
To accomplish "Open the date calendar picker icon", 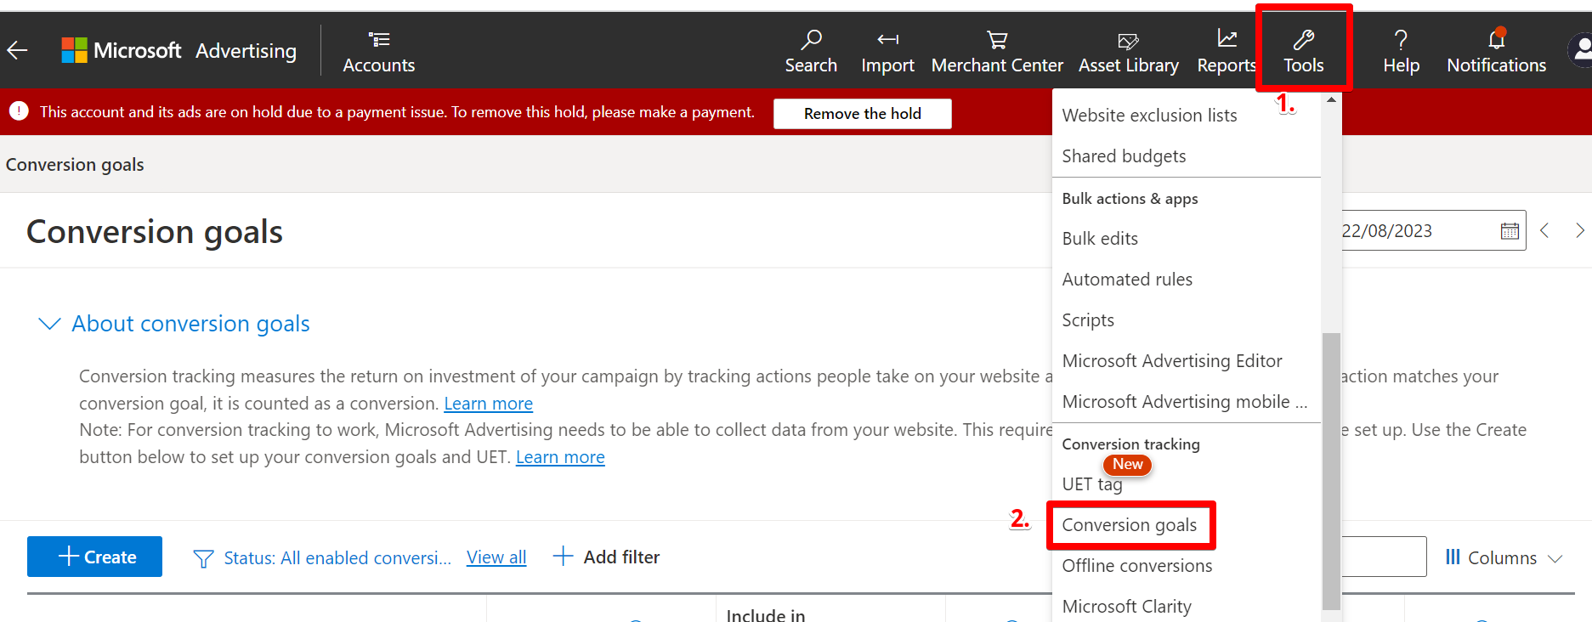I will 1510,231.
